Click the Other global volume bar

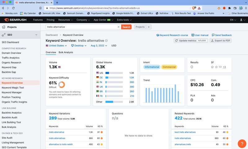(114, 102)
